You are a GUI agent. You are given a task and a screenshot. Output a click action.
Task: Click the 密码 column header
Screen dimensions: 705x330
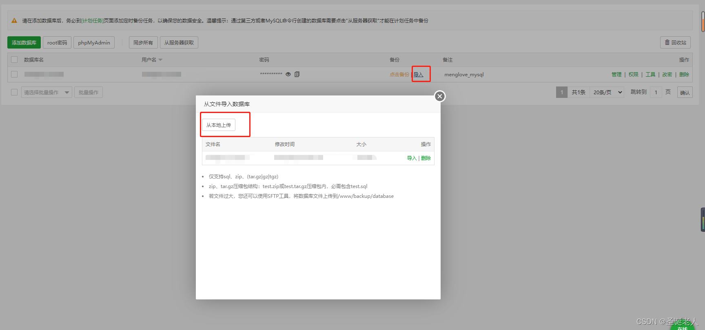click(264, 60)
